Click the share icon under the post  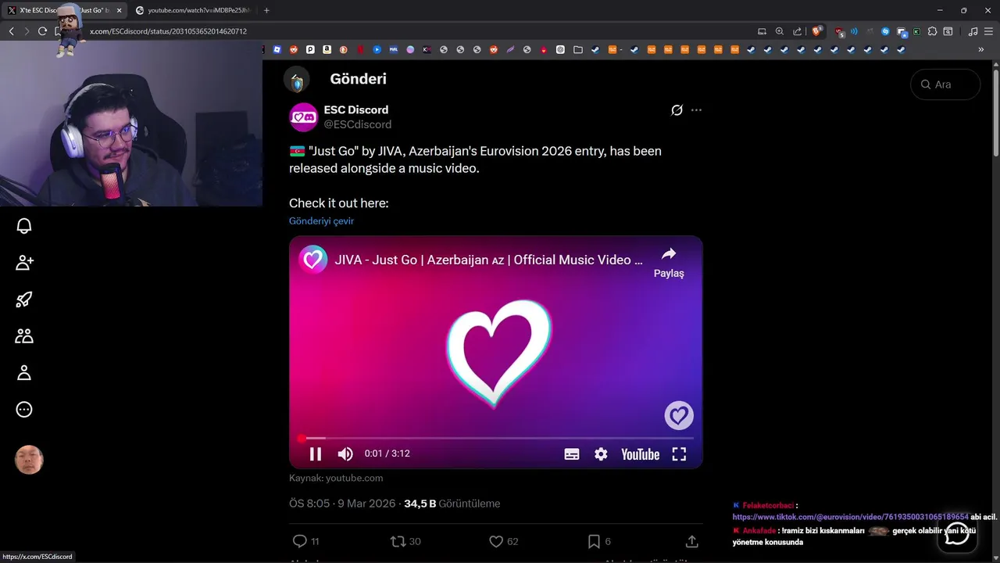point(691,541)
